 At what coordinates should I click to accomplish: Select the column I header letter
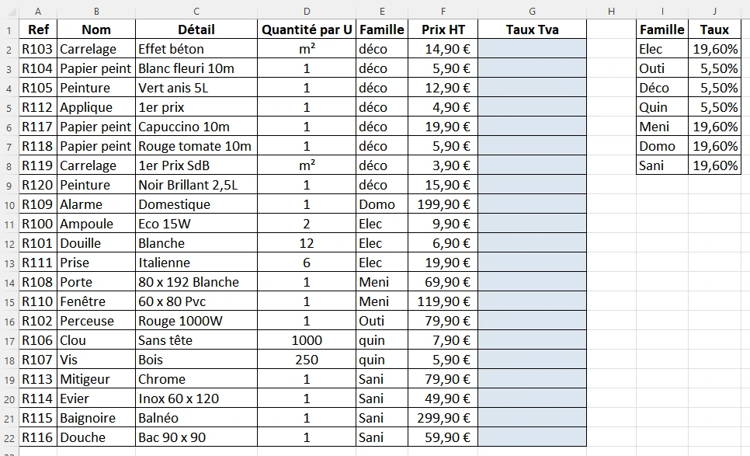point(661,11)
